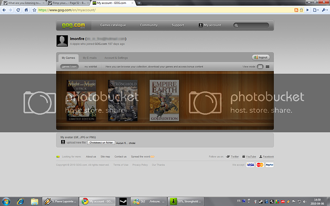Image resolution: width=330 pixels, height=206 pixels.
Task: Open the Chrome page menu dropdown
Action: click(316, 10)
